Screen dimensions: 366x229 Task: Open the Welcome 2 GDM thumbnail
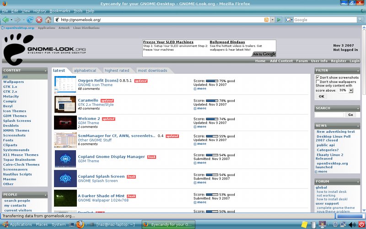[65, 122]
